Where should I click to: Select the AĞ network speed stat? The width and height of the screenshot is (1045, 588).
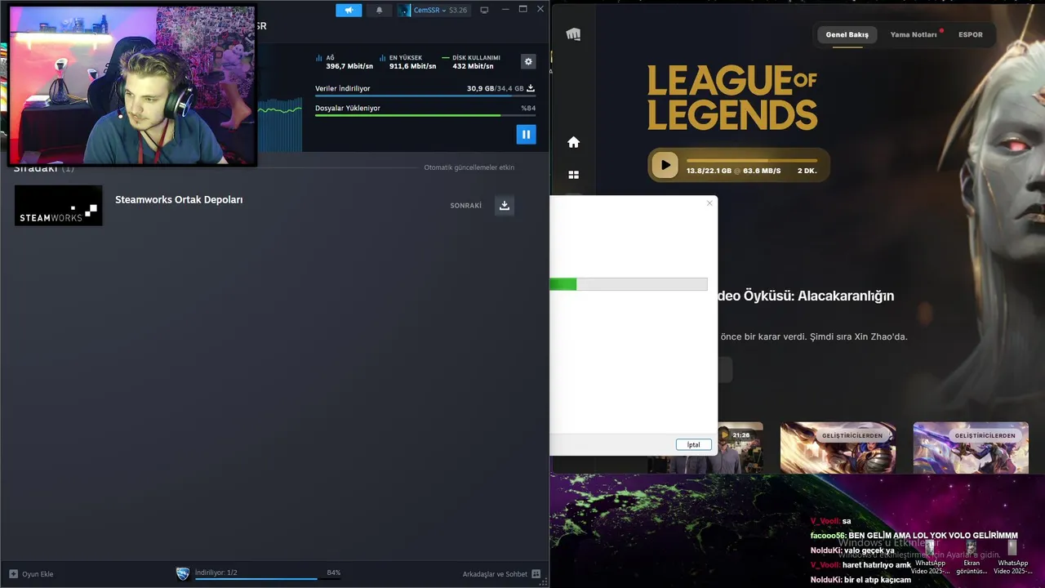[x=344, y=62]
